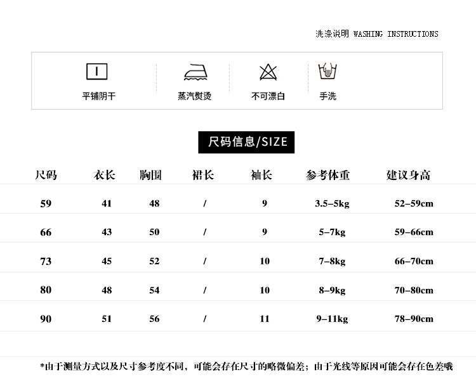Click the hand wash (手洗) basin icon

tap(327, 72)
